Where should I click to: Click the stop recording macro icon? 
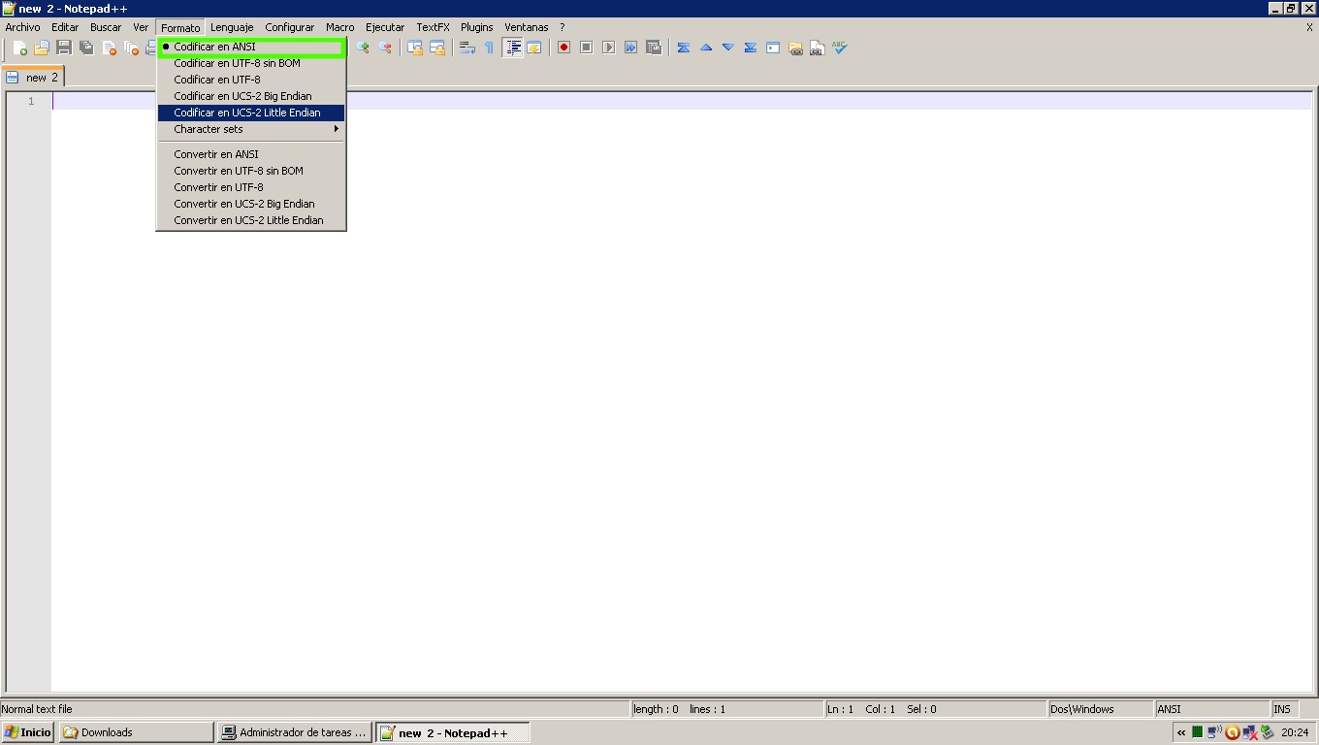tap(586, 48)
